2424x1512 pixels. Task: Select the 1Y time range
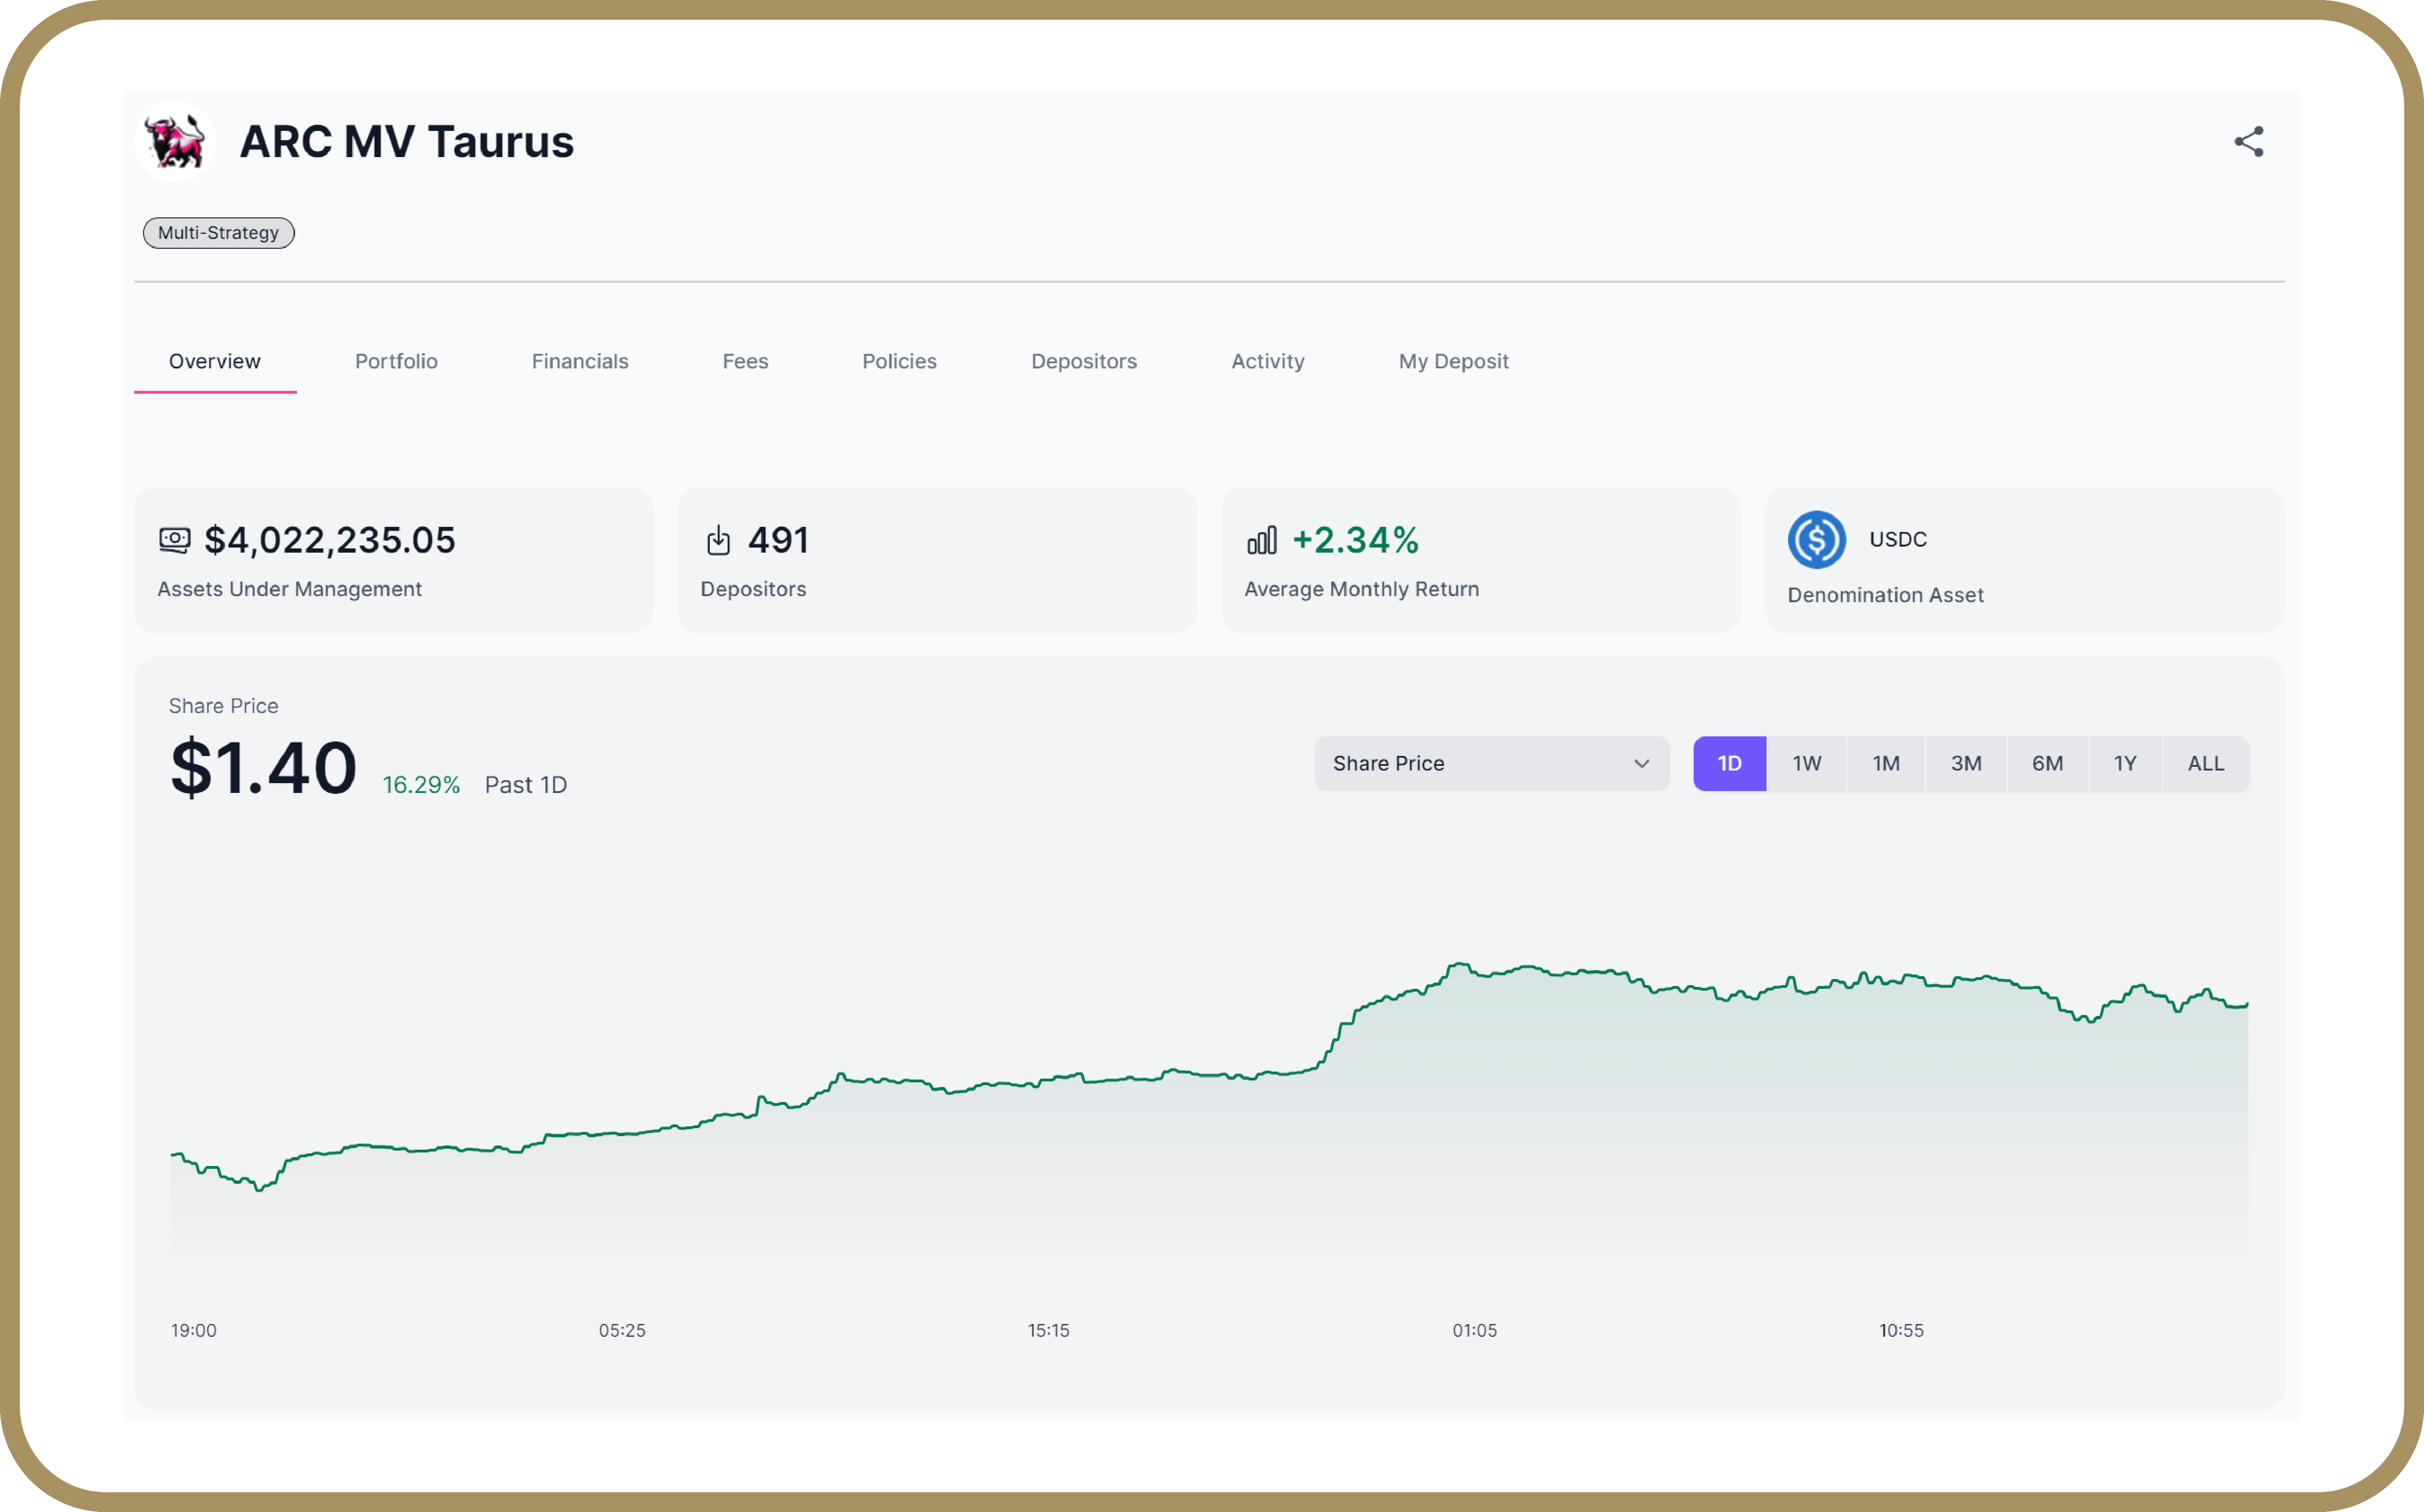tap(2125, 763)
